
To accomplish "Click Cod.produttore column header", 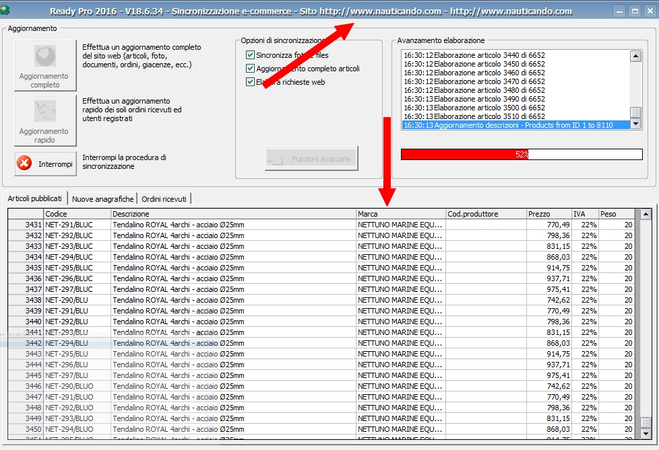I will coord(486,214).
